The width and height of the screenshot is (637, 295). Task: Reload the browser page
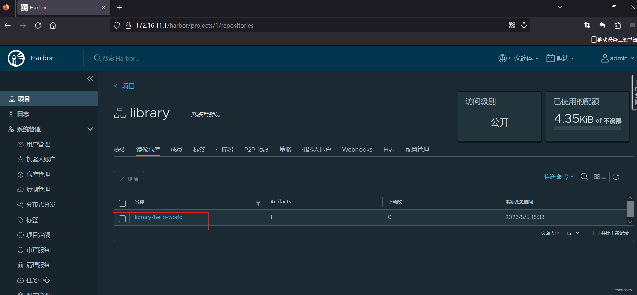pyautogui.click(x=38, y=26)
